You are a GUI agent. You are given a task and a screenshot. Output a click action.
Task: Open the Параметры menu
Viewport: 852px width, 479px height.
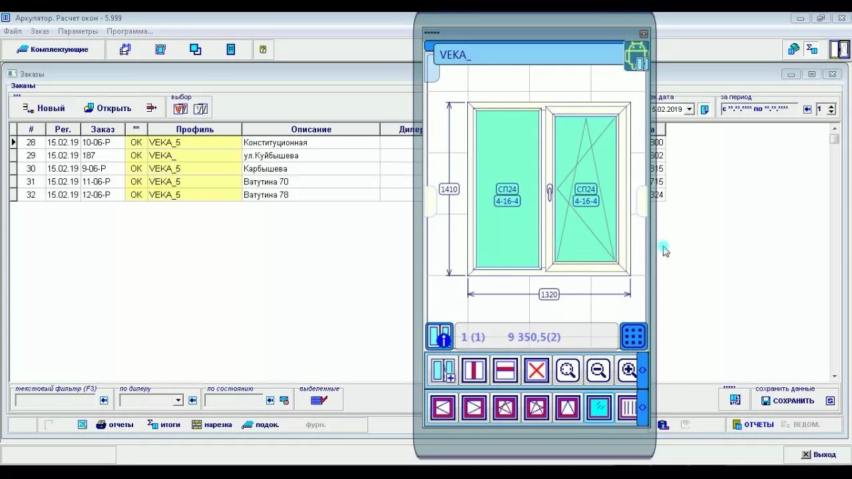coord(78,31)
